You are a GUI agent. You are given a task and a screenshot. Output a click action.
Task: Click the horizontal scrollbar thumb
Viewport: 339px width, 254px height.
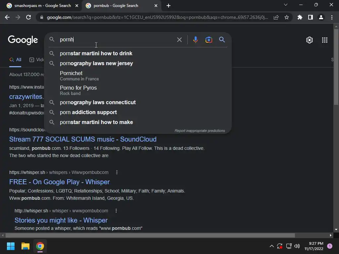(150, 235)
